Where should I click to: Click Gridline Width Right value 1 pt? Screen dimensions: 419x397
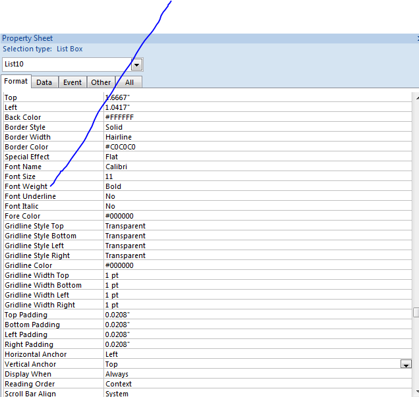pos(112,305)
